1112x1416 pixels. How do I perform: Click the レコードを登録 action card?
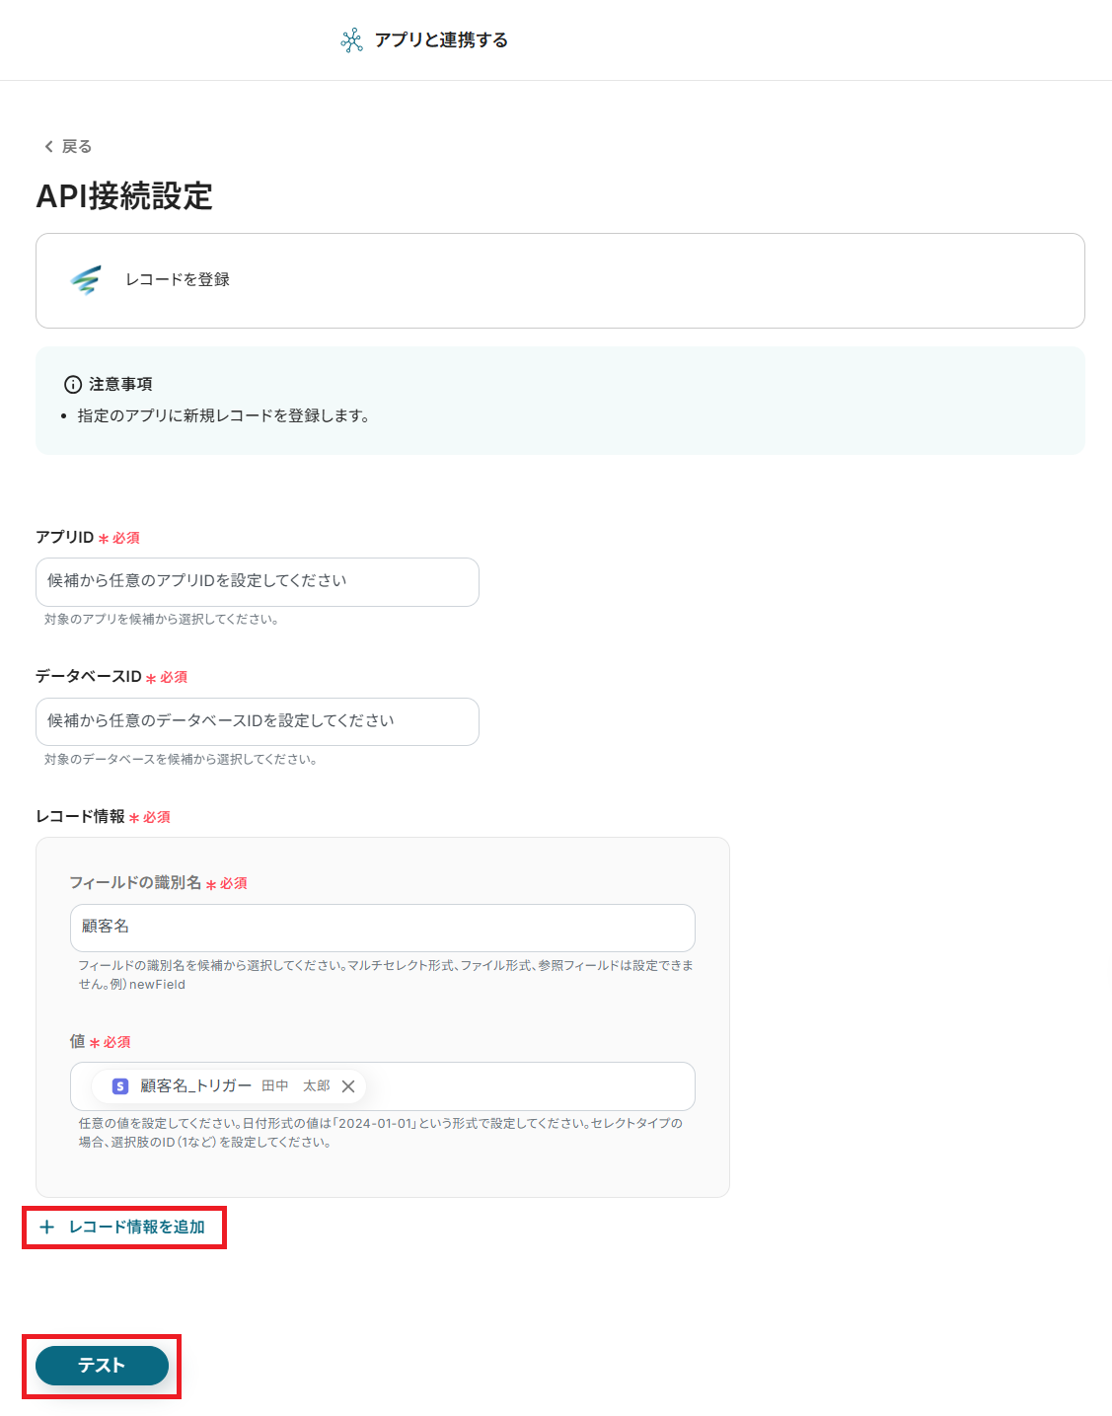click(560, 281)
